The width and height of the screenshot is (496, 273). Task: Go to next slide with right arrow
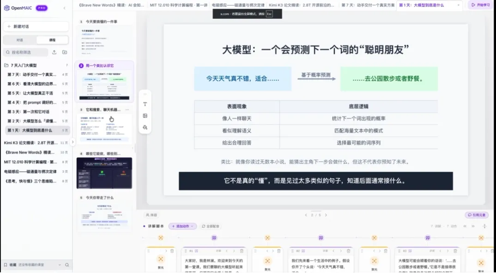click(x=326, y=215)
